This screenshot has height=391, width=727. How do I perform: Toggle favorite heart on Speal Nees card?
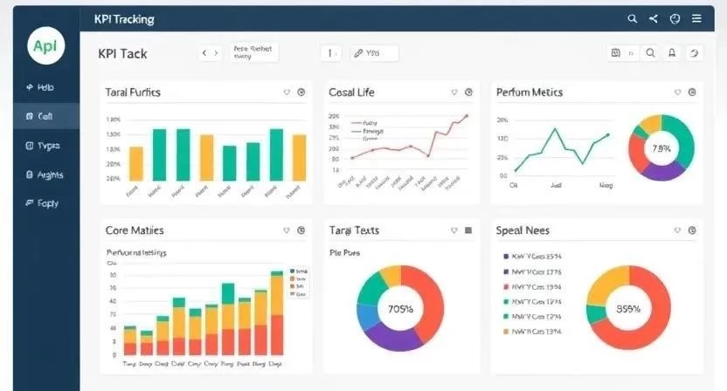coord(676,230)
